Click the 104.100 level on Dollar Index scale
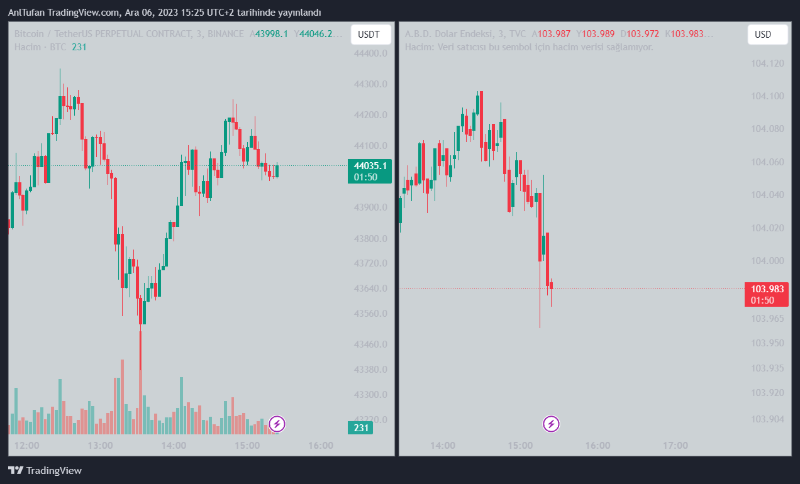800x484 pixels. (x=767, y=96)
